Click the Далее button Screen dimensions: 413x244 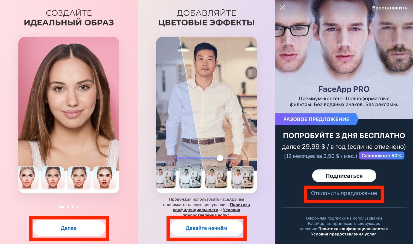pos(69,228)
